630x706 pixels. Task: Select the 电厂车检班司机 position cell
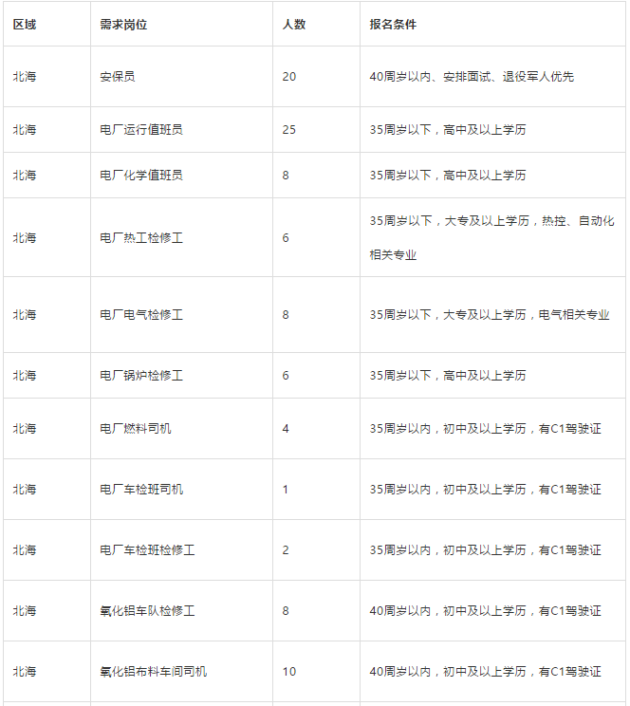tap(141, 490)
